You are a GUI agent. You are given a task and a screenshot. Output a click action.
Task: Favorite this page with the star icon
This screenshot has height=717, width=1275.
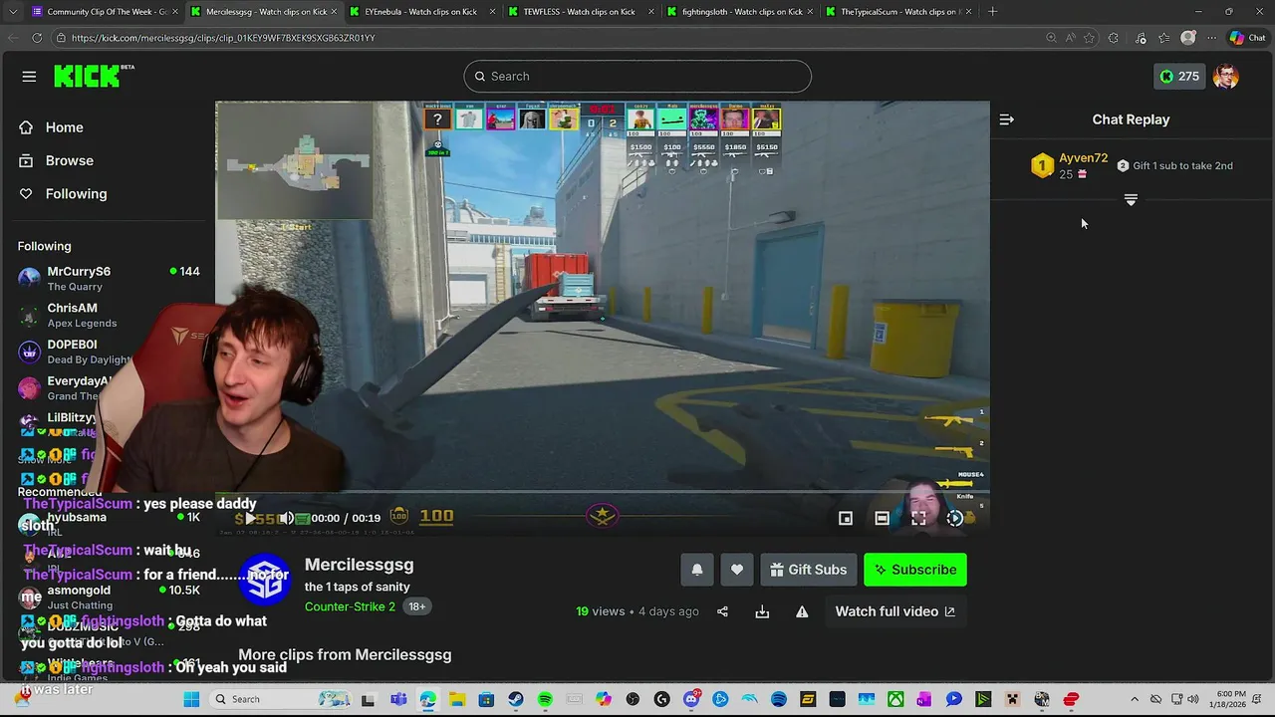pos(1089,38)
